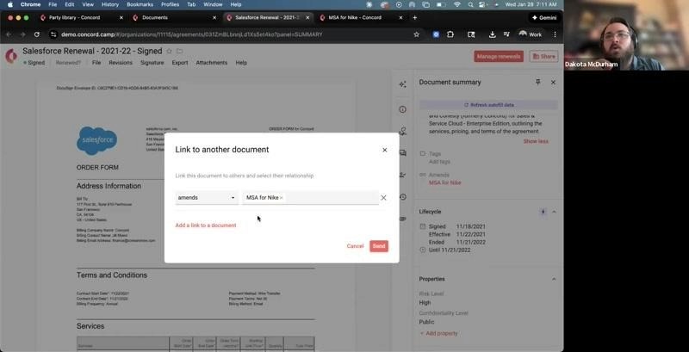Open the Signature menu
Viewport: 689px width, 352px height.
pos(152,63)
